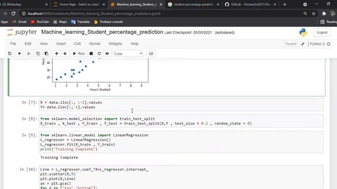Copy selected cells icon
The width and height of the screenshot is (337, 189).
[x=38, y=54]
